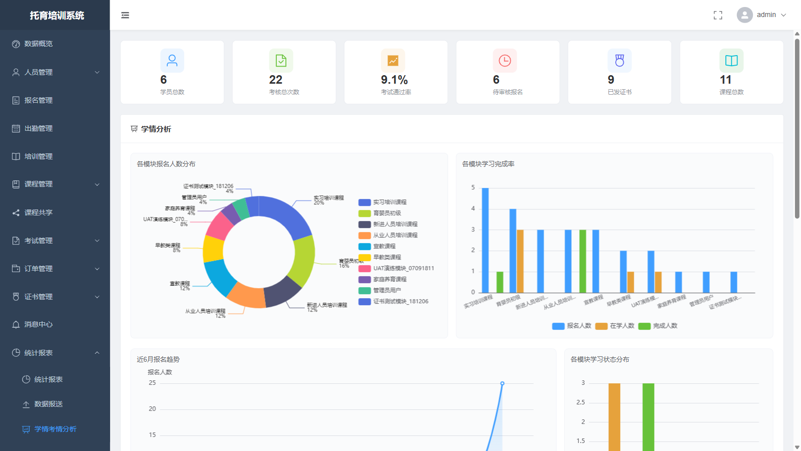Expand the 课程管理 menu chevron
Image resolution: width=801 pixels, height=451 pixels.
[97, 184]
